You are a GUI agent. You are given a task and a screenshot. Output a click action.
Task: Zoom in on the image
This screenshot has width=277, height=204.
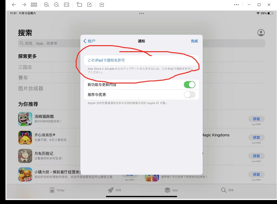tap(46, 5)
